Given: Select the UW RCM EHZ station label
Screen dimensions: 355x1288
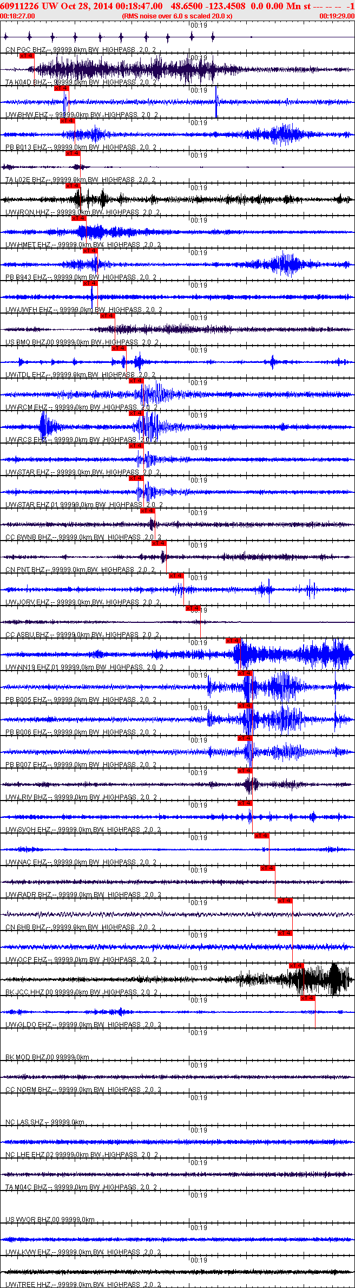Looking at the screenshot, I should (81, 407).
